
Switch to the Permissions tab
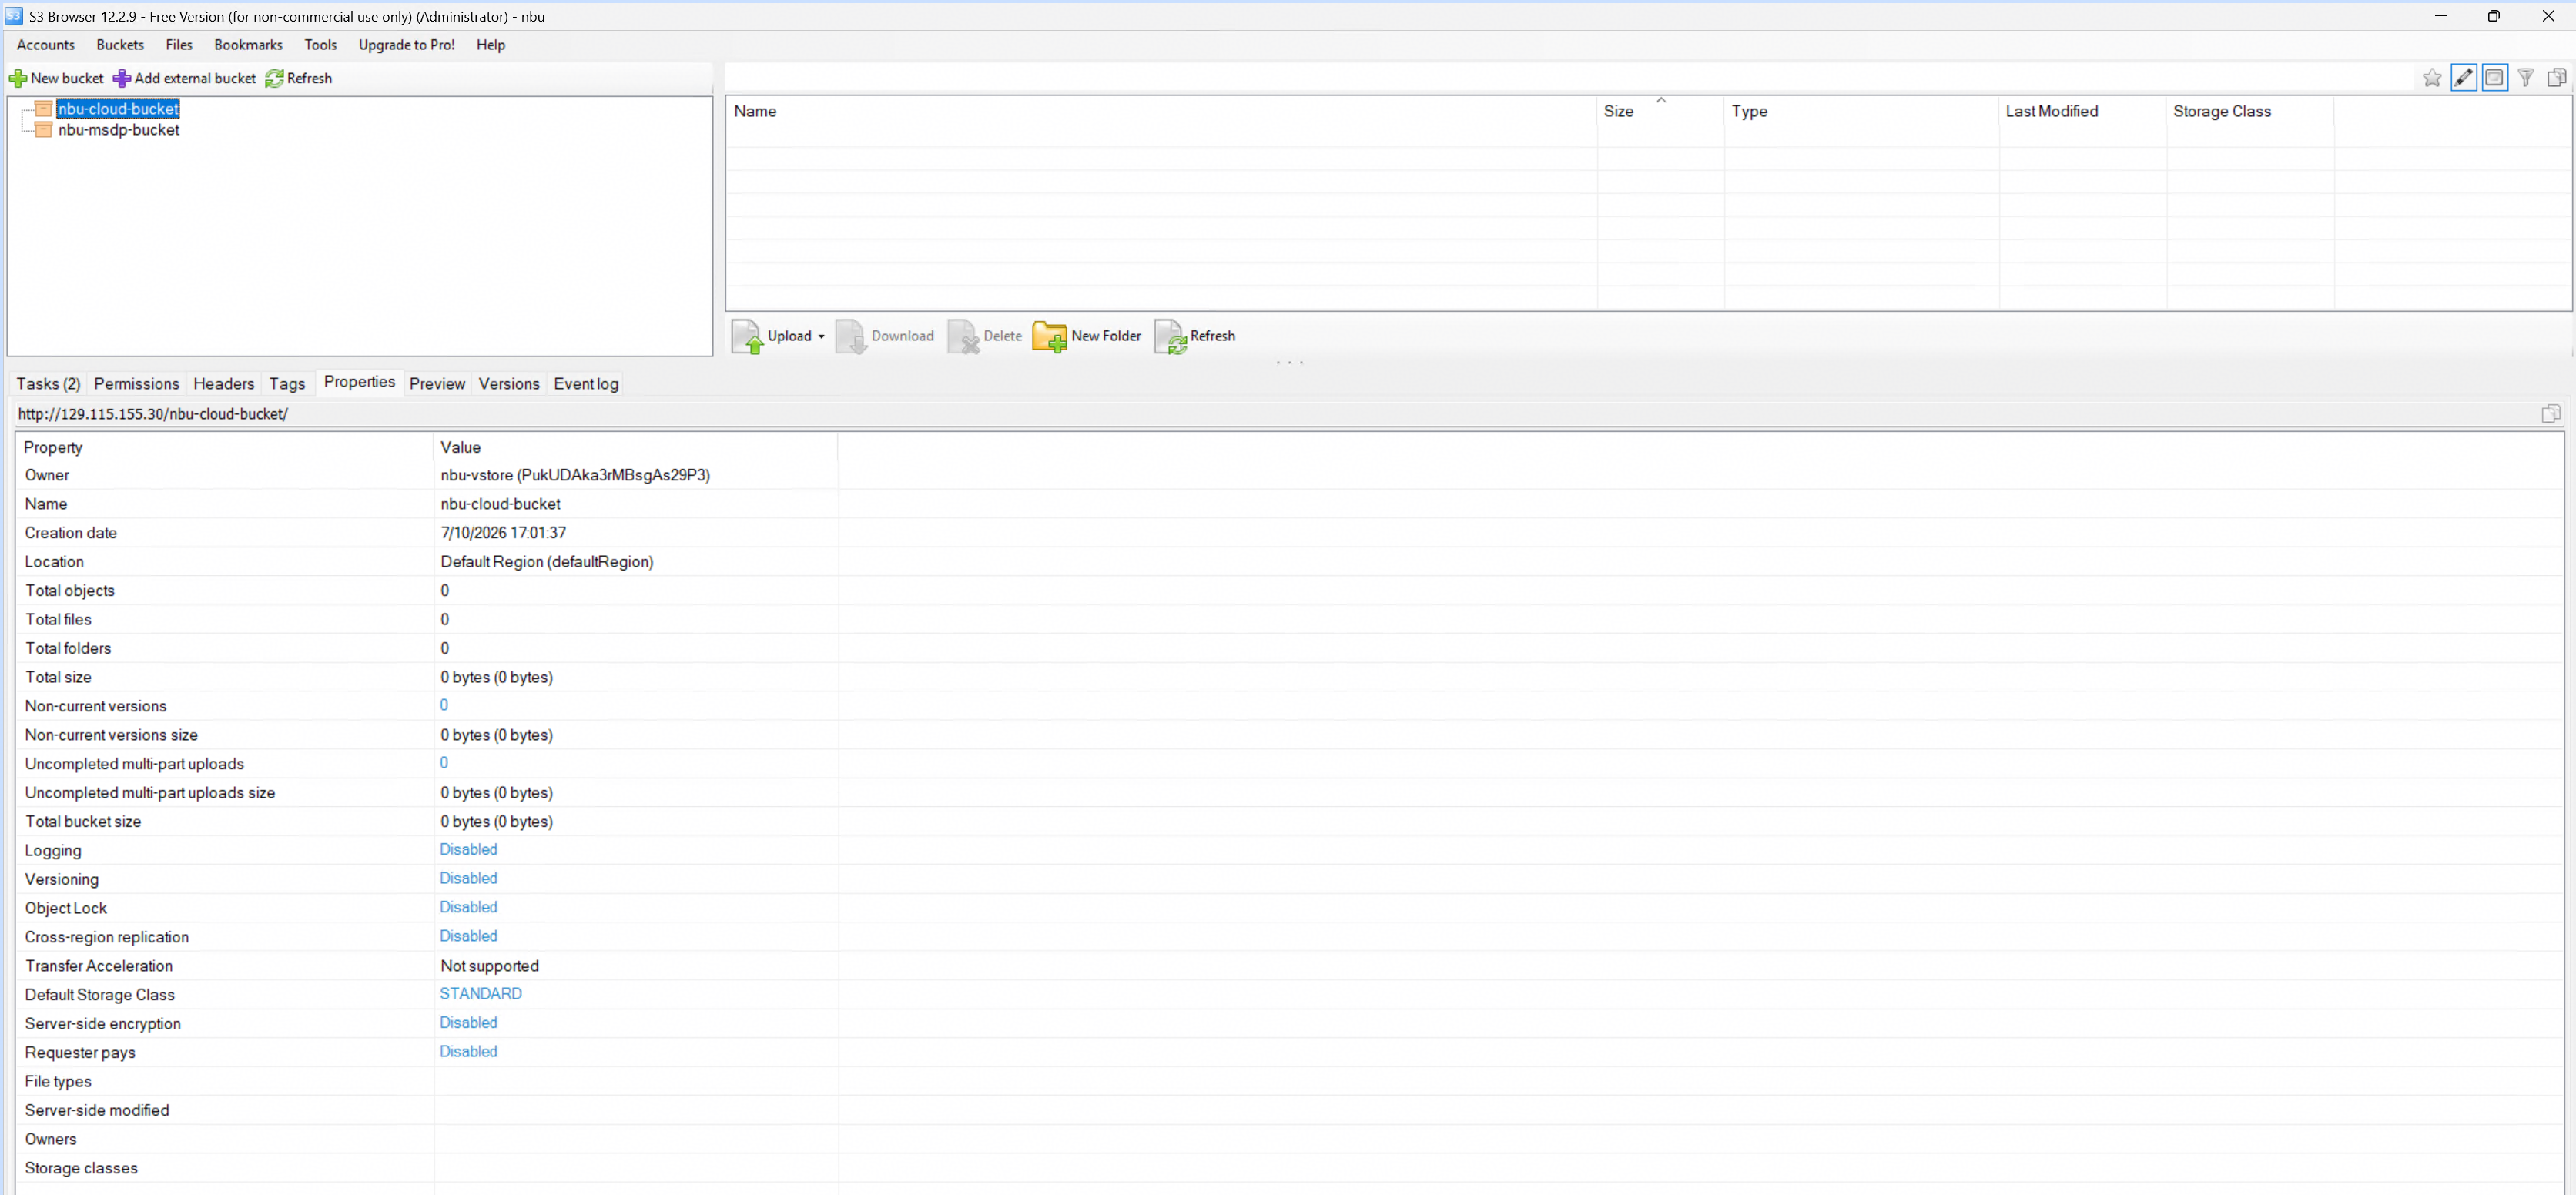click(136, 384)
